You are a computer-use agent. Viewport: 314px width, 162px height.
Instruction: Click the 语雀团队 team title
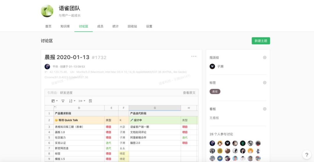click(69, 8)
